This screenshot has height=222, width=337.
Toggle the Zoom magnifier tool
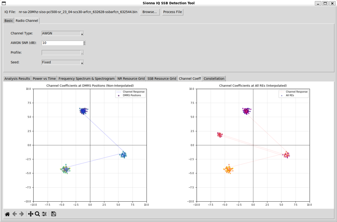pos(38,214)
